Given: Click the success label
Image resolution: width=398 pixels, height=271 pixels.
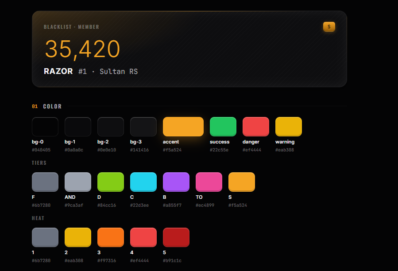Looking at the screenshot, I should click(x=220, y=142).
